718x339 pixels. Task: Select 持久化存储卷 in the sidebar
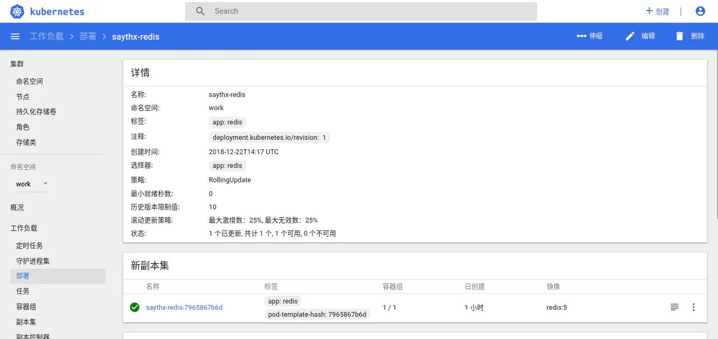click(36, 112)
